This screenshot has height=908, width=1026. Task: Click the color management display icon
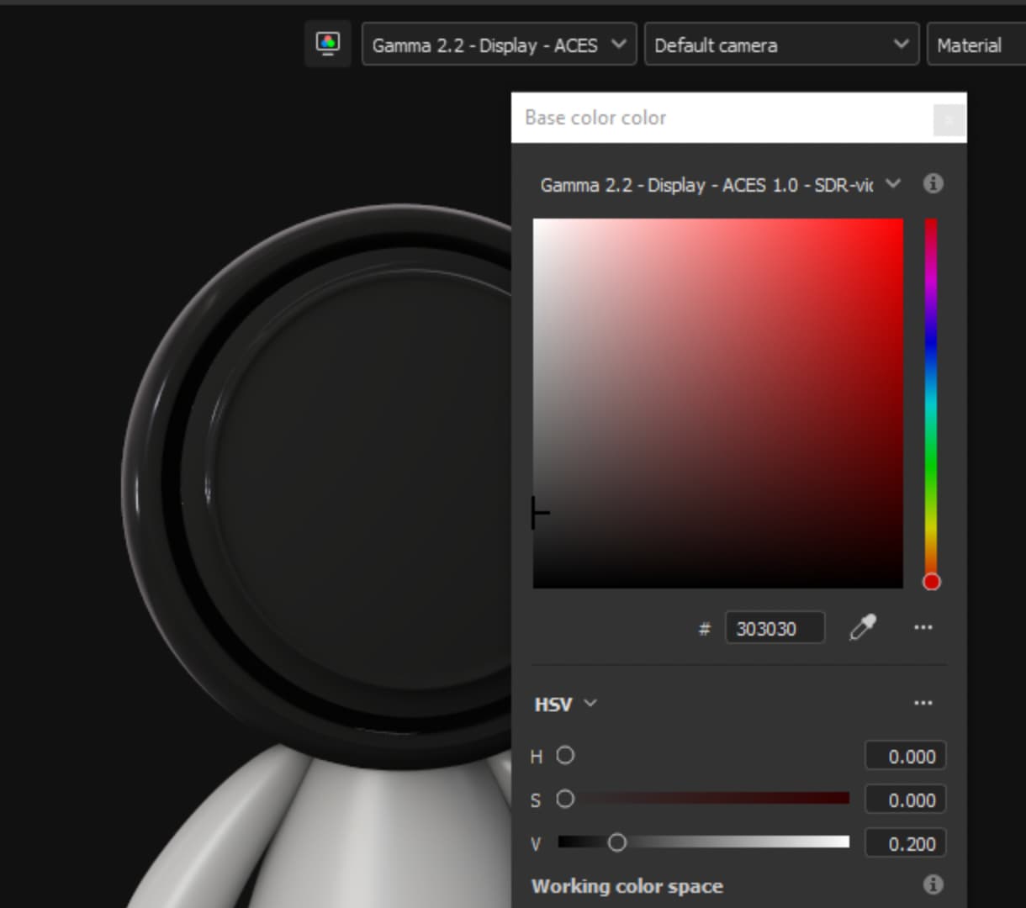327,44
